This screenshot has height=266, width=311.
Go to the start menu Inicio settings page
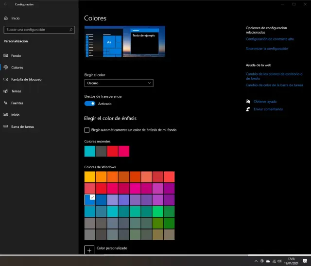click(15, 115)
